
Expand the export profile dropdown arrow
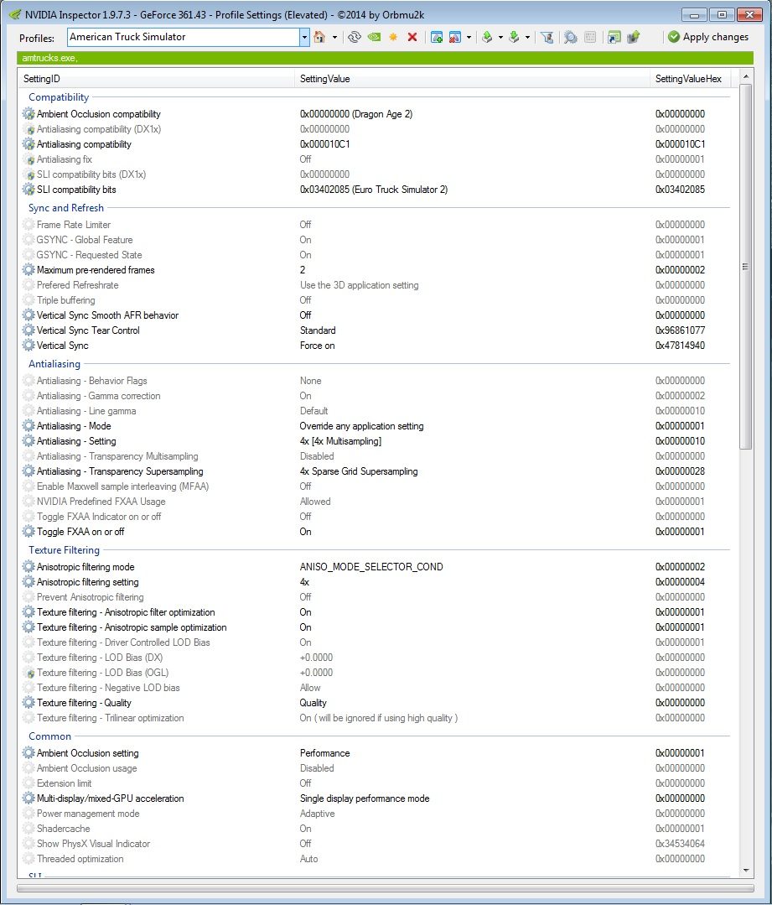pos(500,38)
